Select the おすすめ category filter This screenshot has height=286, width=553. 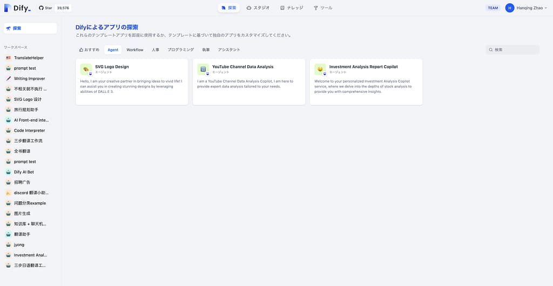tap(89, 50)
